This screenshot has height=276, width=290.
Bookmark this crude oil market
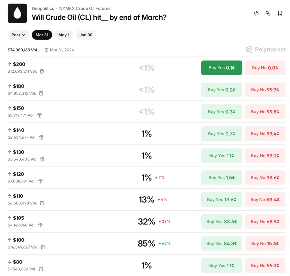[280, 13]
